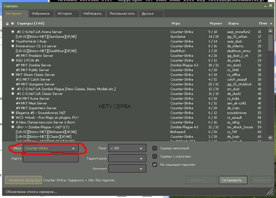The width and height of the screenshot is (276, 198).
Task: Click into the Карта map filter field
Action: coord(51,159)
